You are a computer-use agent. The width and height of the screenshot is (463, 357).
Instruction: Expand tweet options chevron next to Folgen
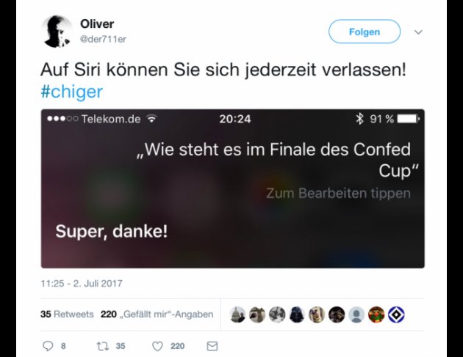point(418,32)
